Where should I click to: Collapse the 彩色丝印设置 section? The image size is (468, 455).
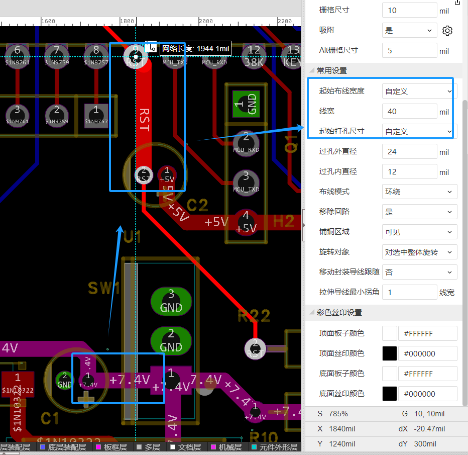coord(313,313)
